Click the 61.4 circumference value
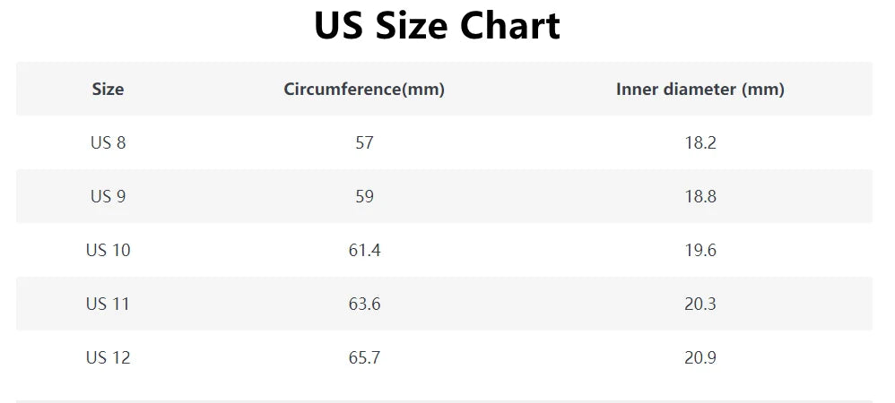The width and height of the screenshot is (895, 403). click(364, 250)
